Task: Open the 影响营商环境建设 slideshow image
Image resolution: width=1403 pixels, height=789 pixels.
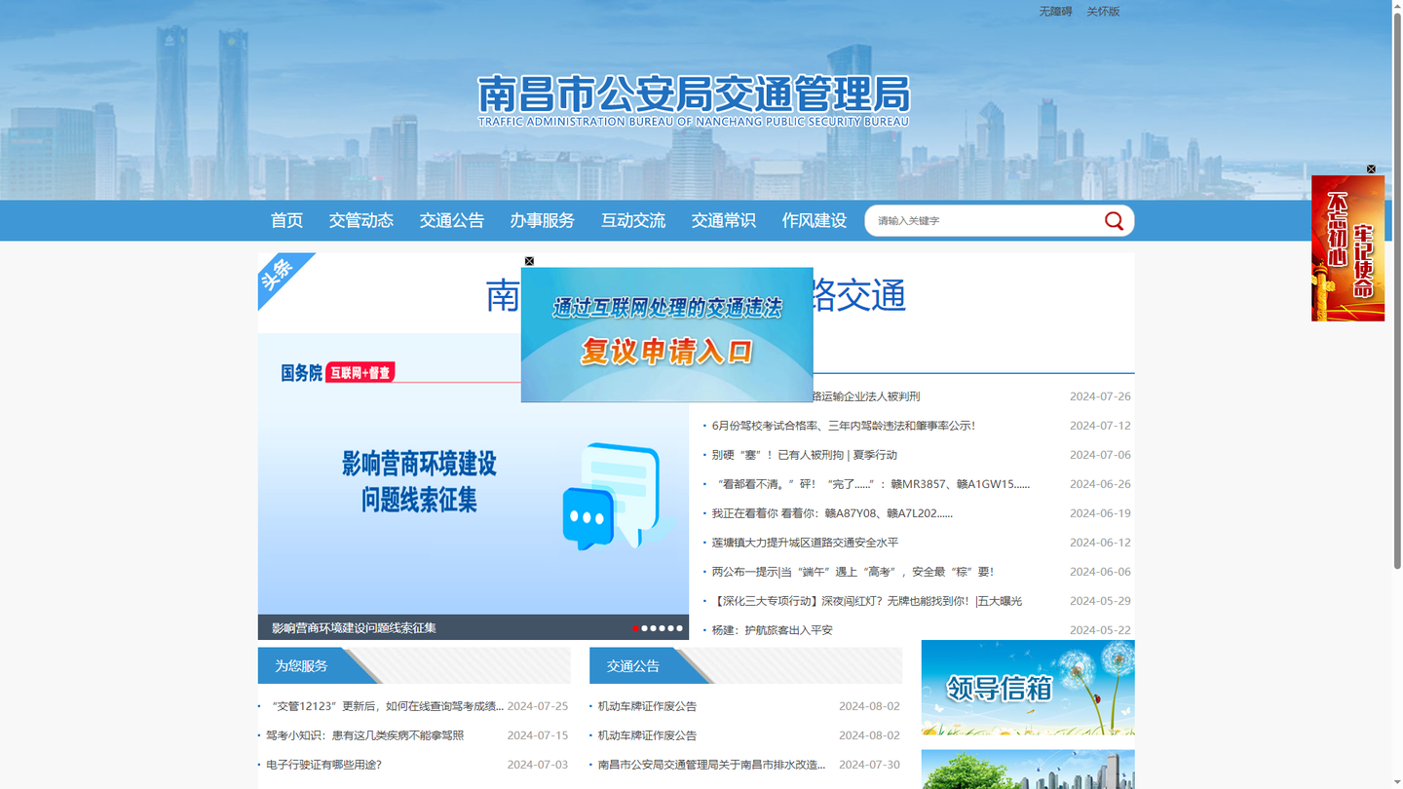Action: pos(473,474)
